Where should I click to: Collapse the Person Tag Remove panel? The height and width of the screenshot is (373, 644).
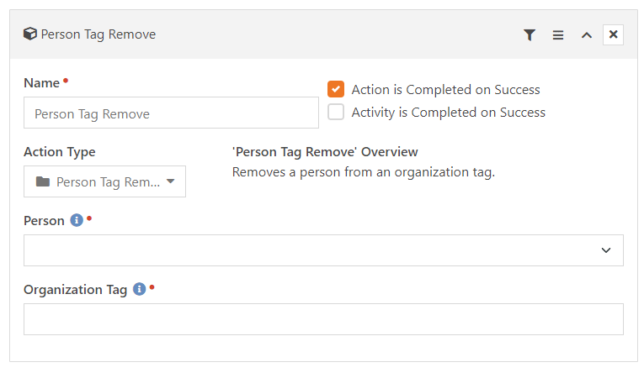coord(587,35)
